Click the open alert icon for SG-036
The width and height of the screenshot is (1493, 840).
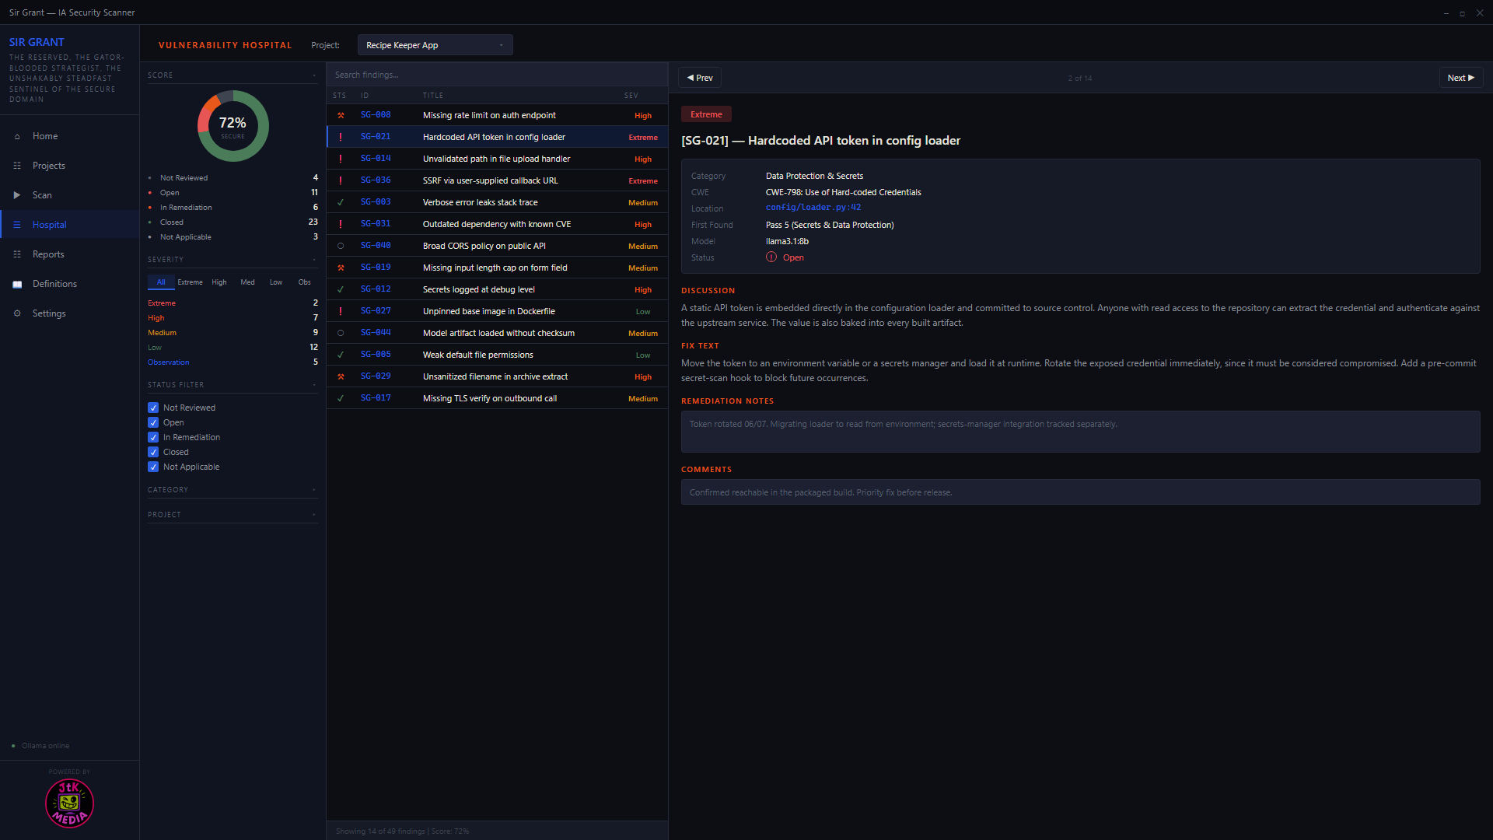click(341, 180)
